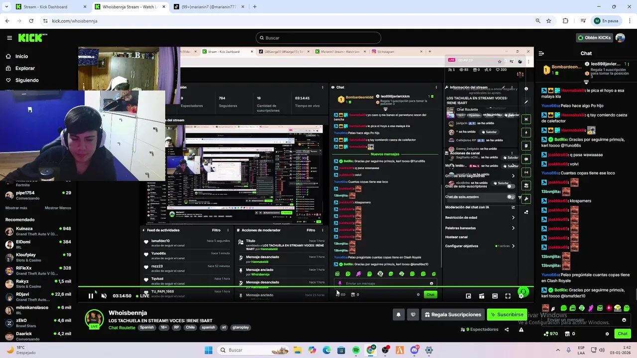Screen dimensions: 637x358
Task: Click the Chile tag
Action: tap(190, 328)
